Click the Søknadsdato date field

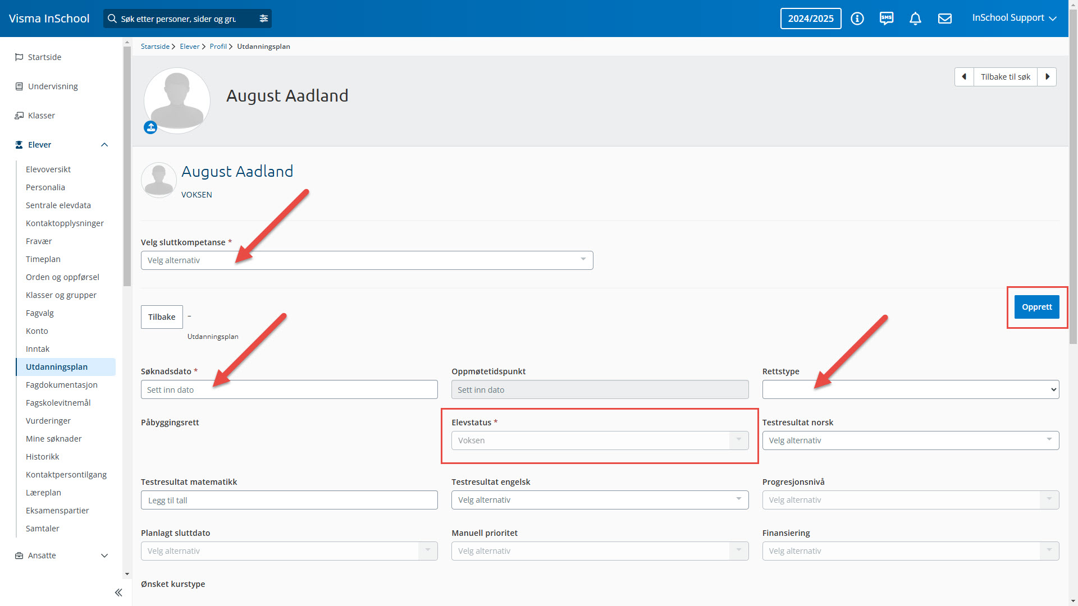point(289,389)
